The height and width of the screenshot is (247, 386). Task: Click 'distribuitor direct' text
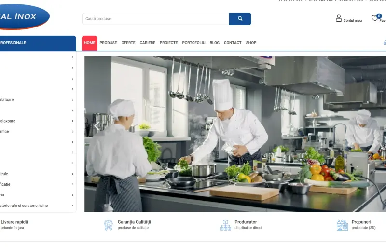point(248,228)
